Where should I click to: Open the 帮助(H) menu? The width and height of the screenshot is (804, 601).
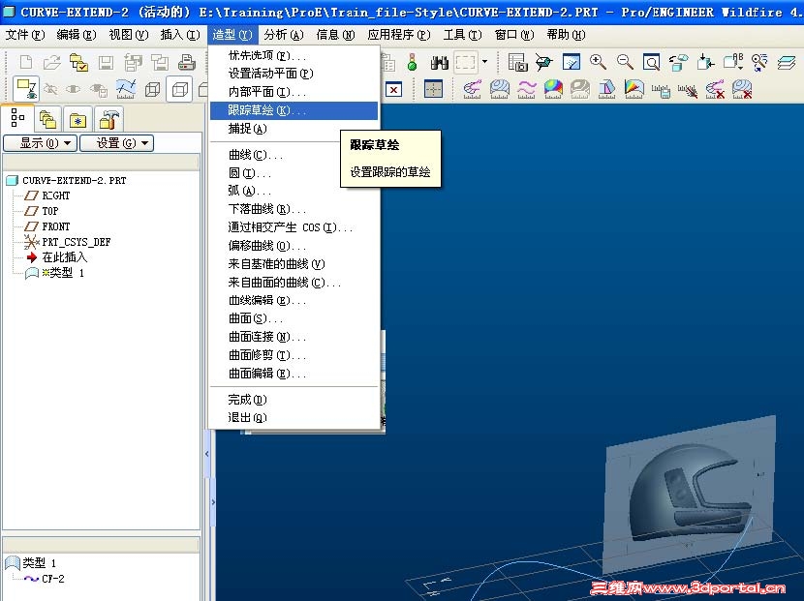(x=566, y=34)
